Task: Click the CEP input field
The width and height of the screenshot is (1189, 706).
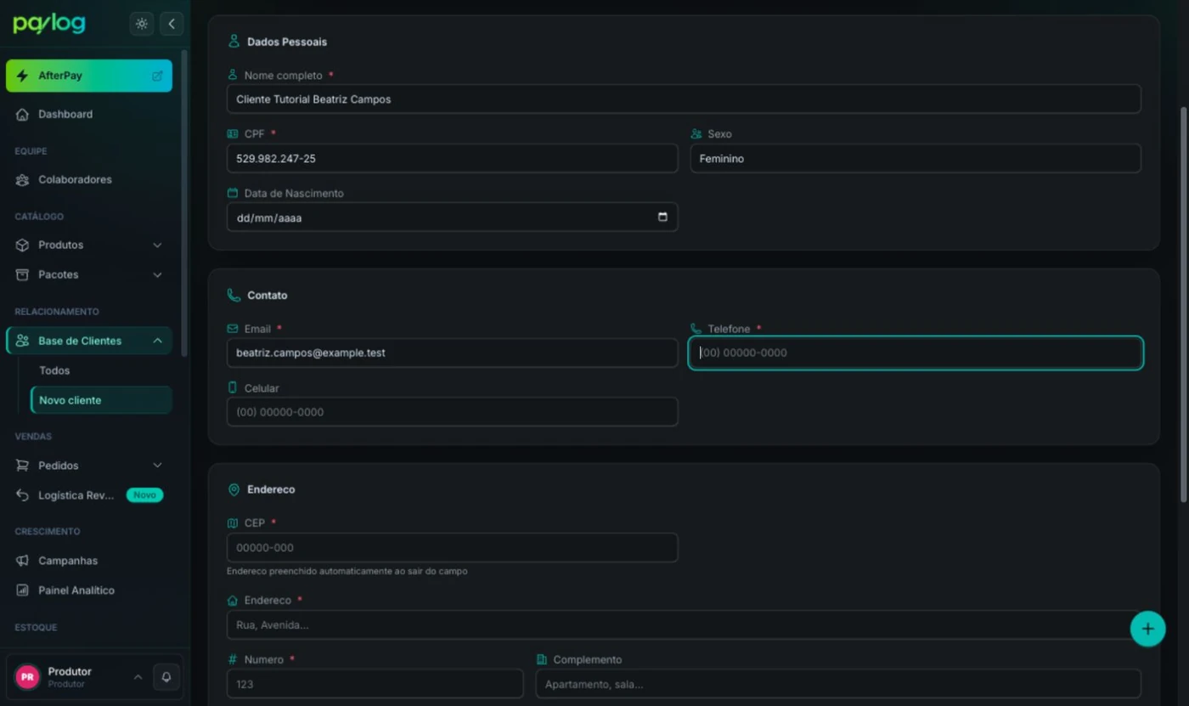Action: (452, 548)
